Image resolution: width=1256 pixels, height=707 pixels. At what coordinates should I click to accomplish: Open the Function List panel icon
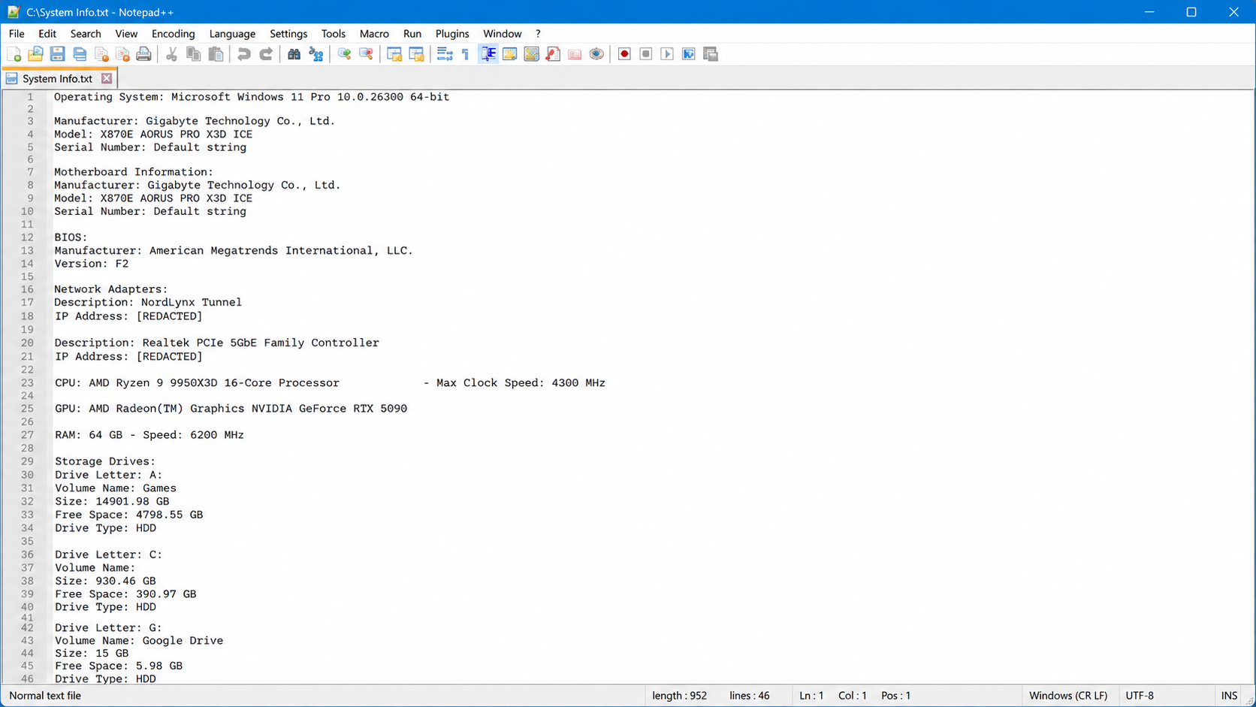click(553, 54)
